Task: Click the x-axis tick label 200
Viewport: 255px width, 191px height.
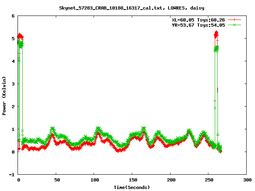Action: (x=171, y=180)
